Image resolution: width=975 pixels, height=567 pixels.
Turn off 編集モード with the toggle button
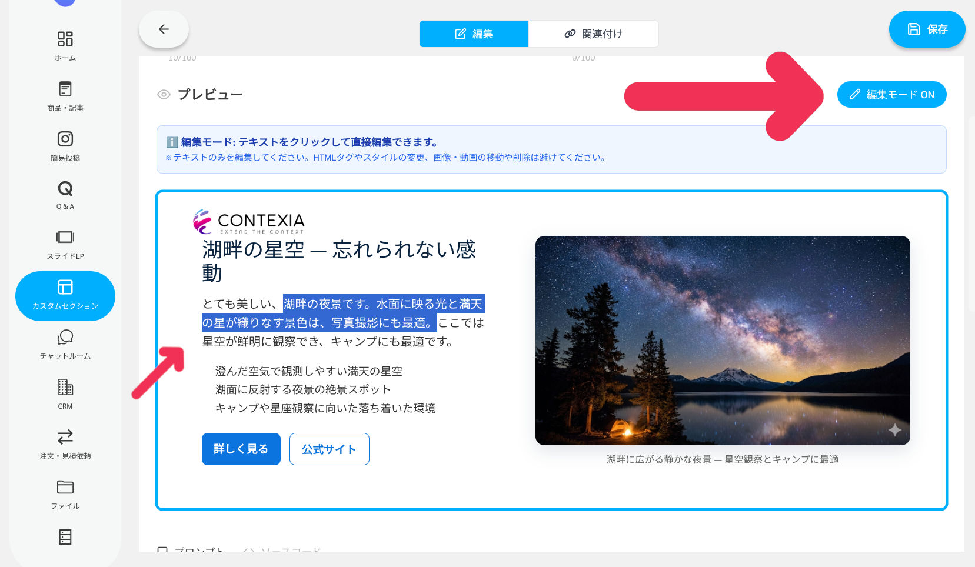point(891,94)
